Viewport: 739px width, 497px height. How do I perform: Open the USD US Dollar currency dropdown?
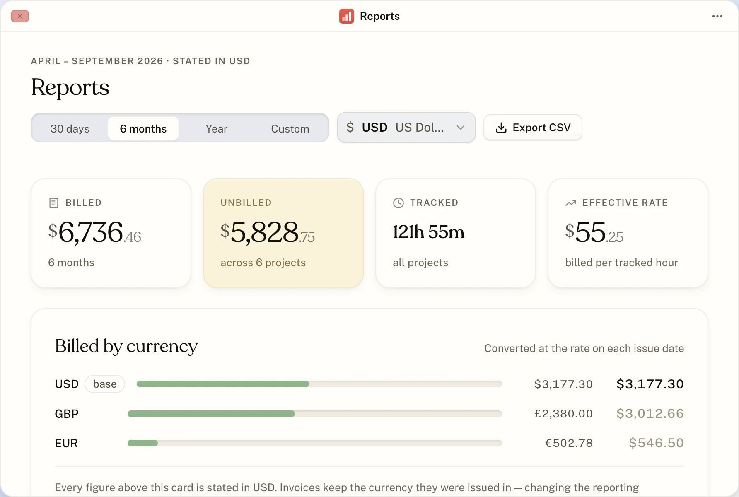click(x=406, y=128)
